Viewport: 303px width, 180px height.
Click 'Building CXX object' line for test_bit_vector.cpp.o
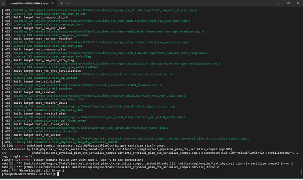pyautogui.click(x=85, y=128)
